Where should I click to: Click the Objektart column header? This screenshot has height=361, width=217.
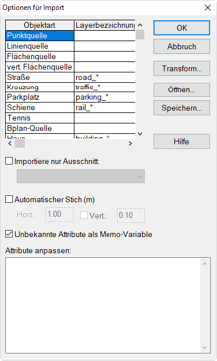40,25
